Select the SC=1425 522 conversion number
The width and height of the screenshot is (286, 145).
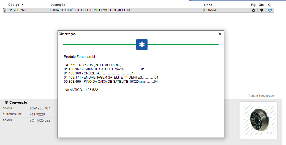coord(40,120)
